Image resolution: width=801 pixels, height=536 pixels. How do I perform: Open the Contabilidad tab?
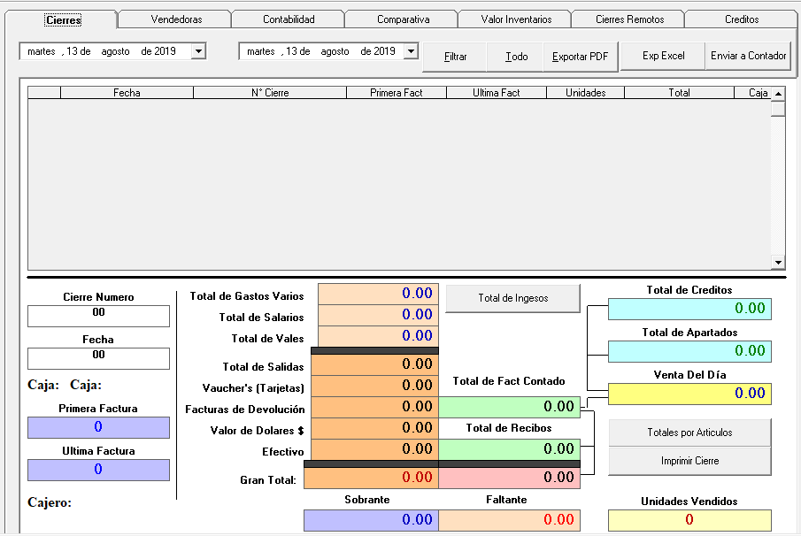289,19
